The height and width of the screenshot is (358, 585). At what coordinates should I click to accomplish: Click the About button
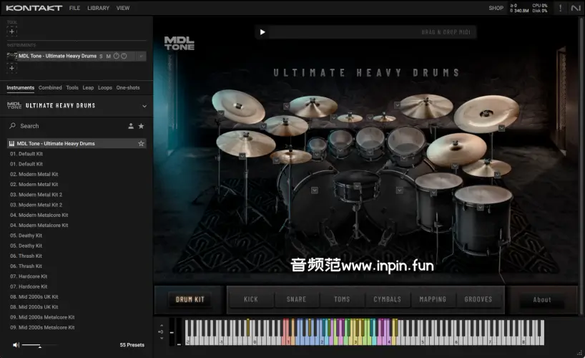tap(542, 299)
